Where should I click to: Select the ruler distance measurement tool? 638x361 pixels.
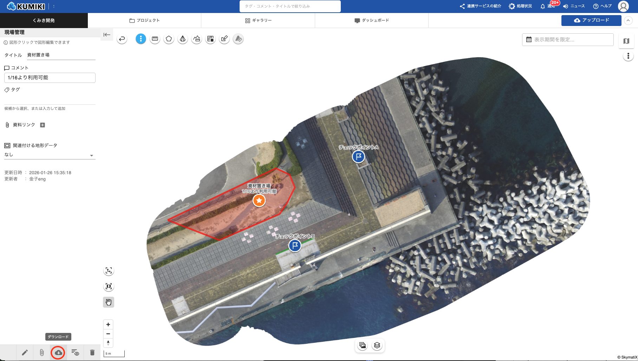[155, 39]
